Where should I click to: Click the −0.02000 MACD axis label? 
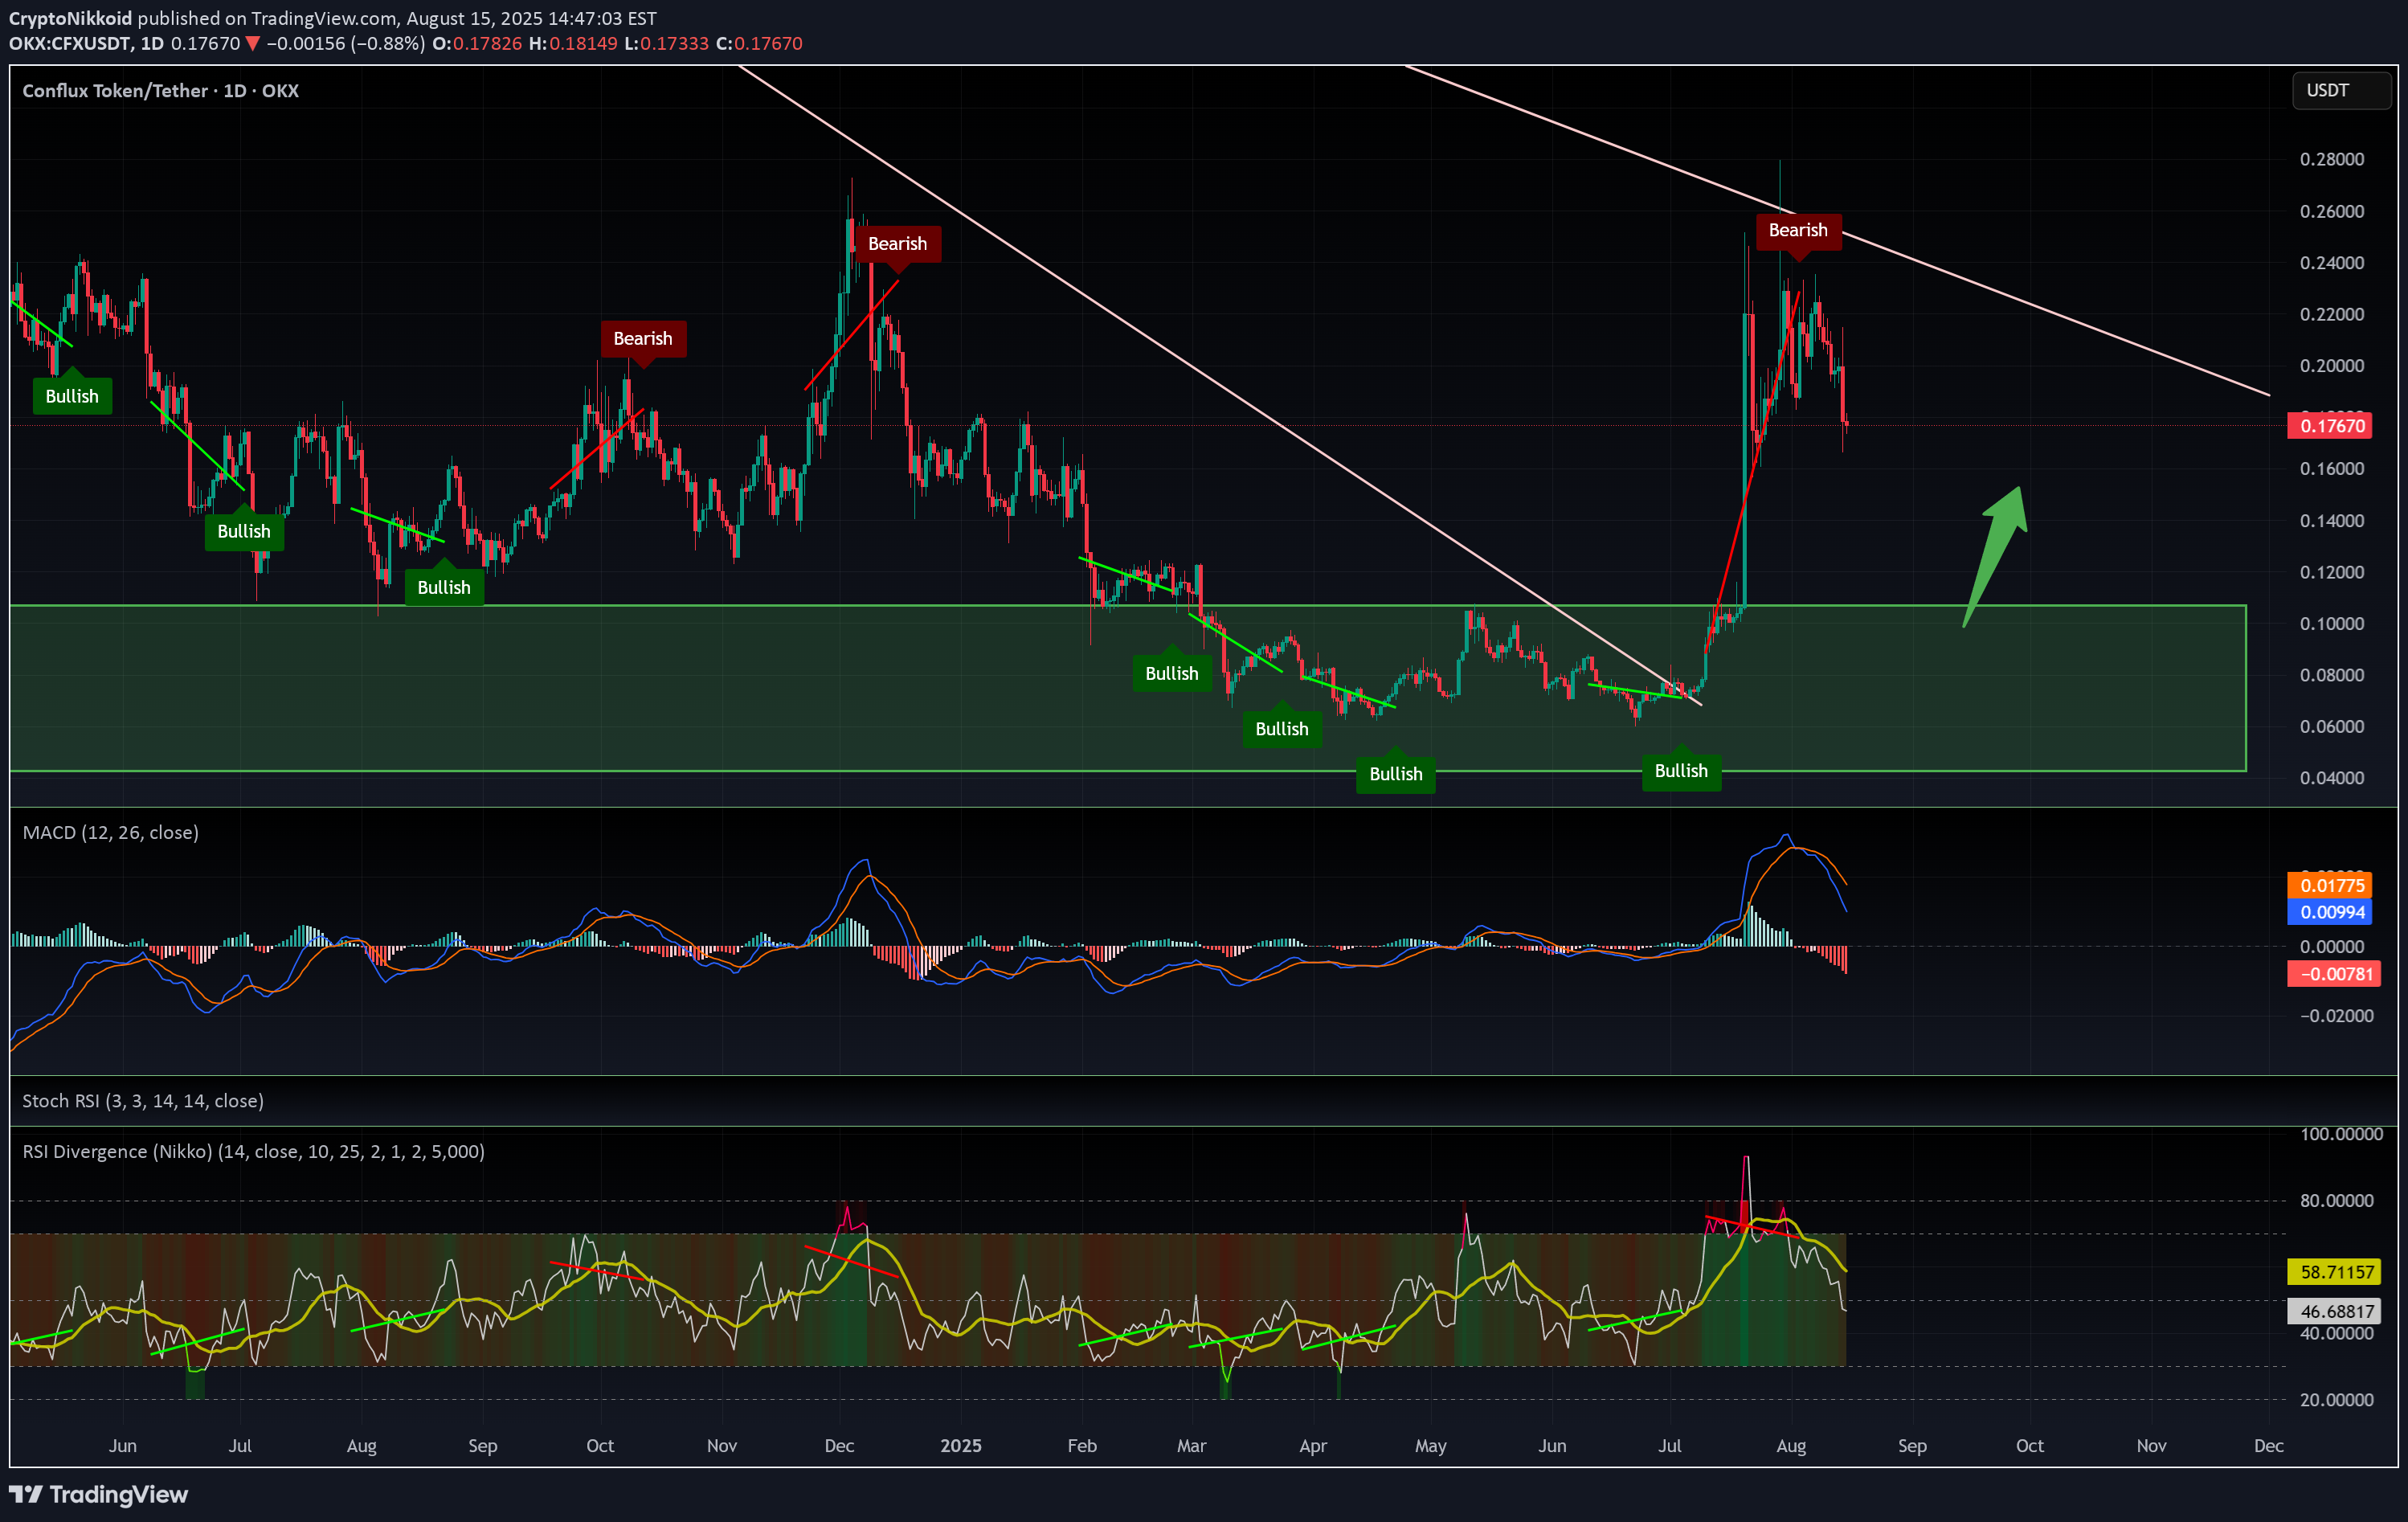pos(2337,1015)
